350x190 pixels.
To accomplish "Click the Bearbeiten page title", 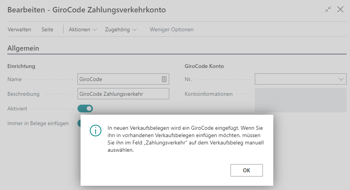I will [87, 10].
